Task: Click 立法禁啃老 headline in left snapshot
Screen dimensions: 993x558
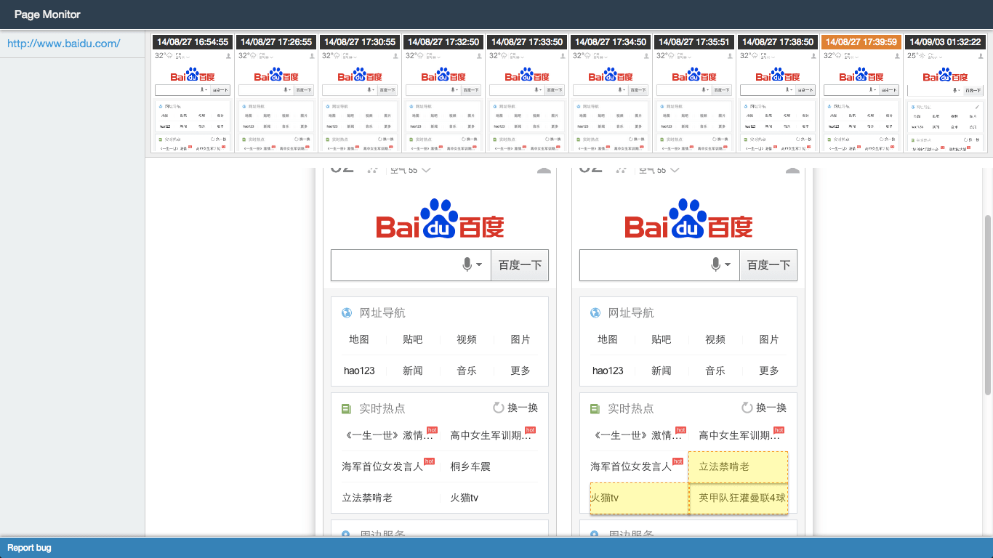Action: click(x=368, y=498)
